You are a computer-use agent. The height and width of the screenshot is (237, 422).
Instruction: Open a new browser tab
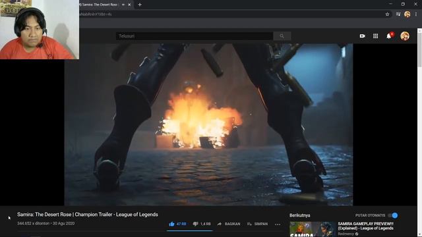pyautogui.click(x=140, y=5)
